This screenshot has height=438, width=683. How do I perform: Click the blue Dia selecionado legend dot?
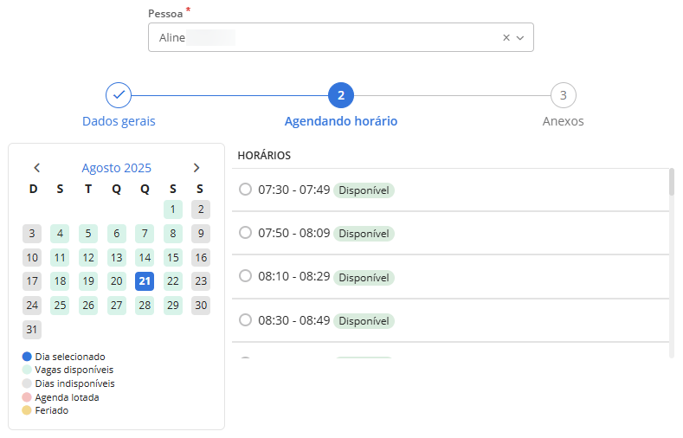(x=27, y=357)
